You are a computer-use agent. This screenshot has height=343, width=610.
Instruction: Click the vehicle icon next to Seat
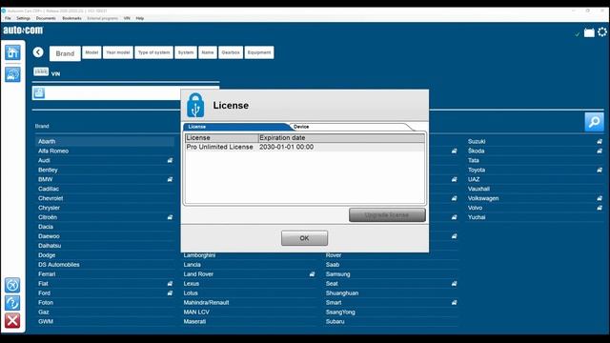(454, 284)
